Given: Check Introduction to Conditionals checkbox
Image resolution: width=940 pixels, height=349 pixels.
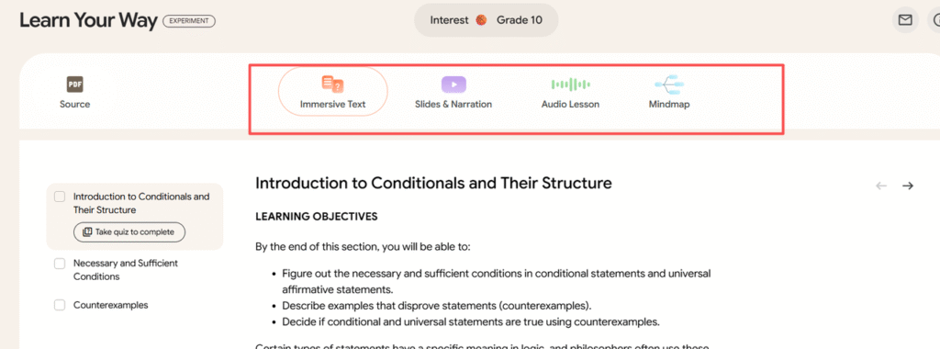Looking at the screenshot, I should 60,197.
